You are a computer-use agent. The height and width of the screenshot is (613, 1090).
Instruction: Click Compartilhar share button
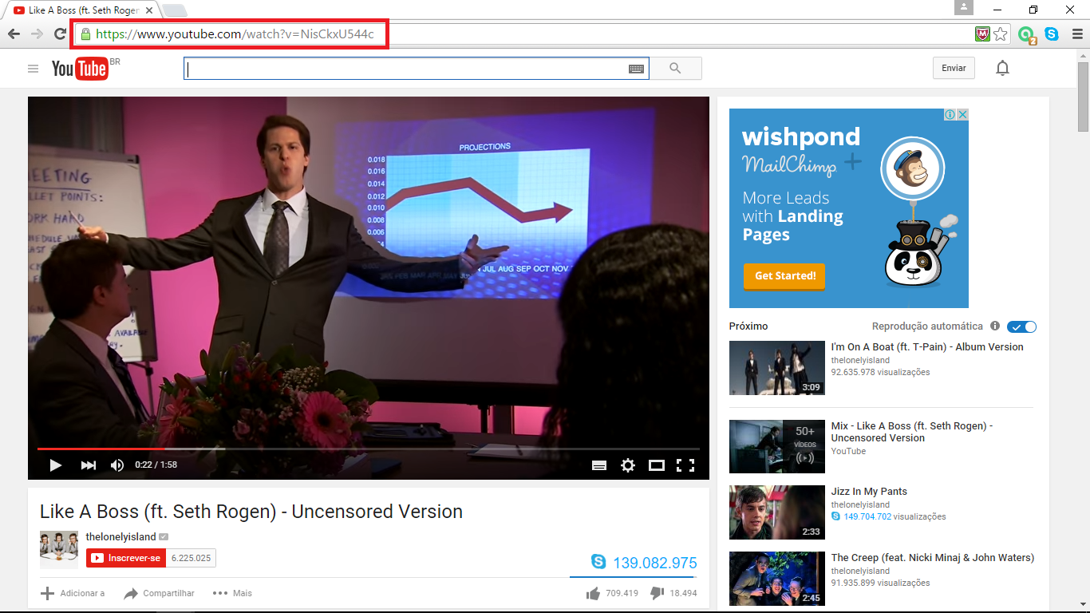pyautogui.click(x=159, y=593)
